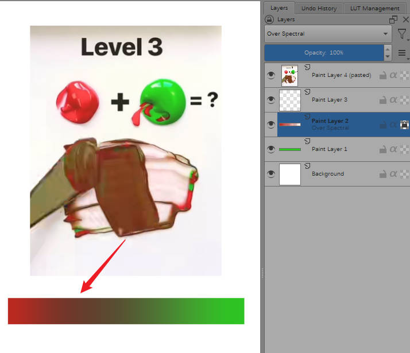
Task: Select layer name "Paint Layer 2"
Action: [x=330, y=121]
